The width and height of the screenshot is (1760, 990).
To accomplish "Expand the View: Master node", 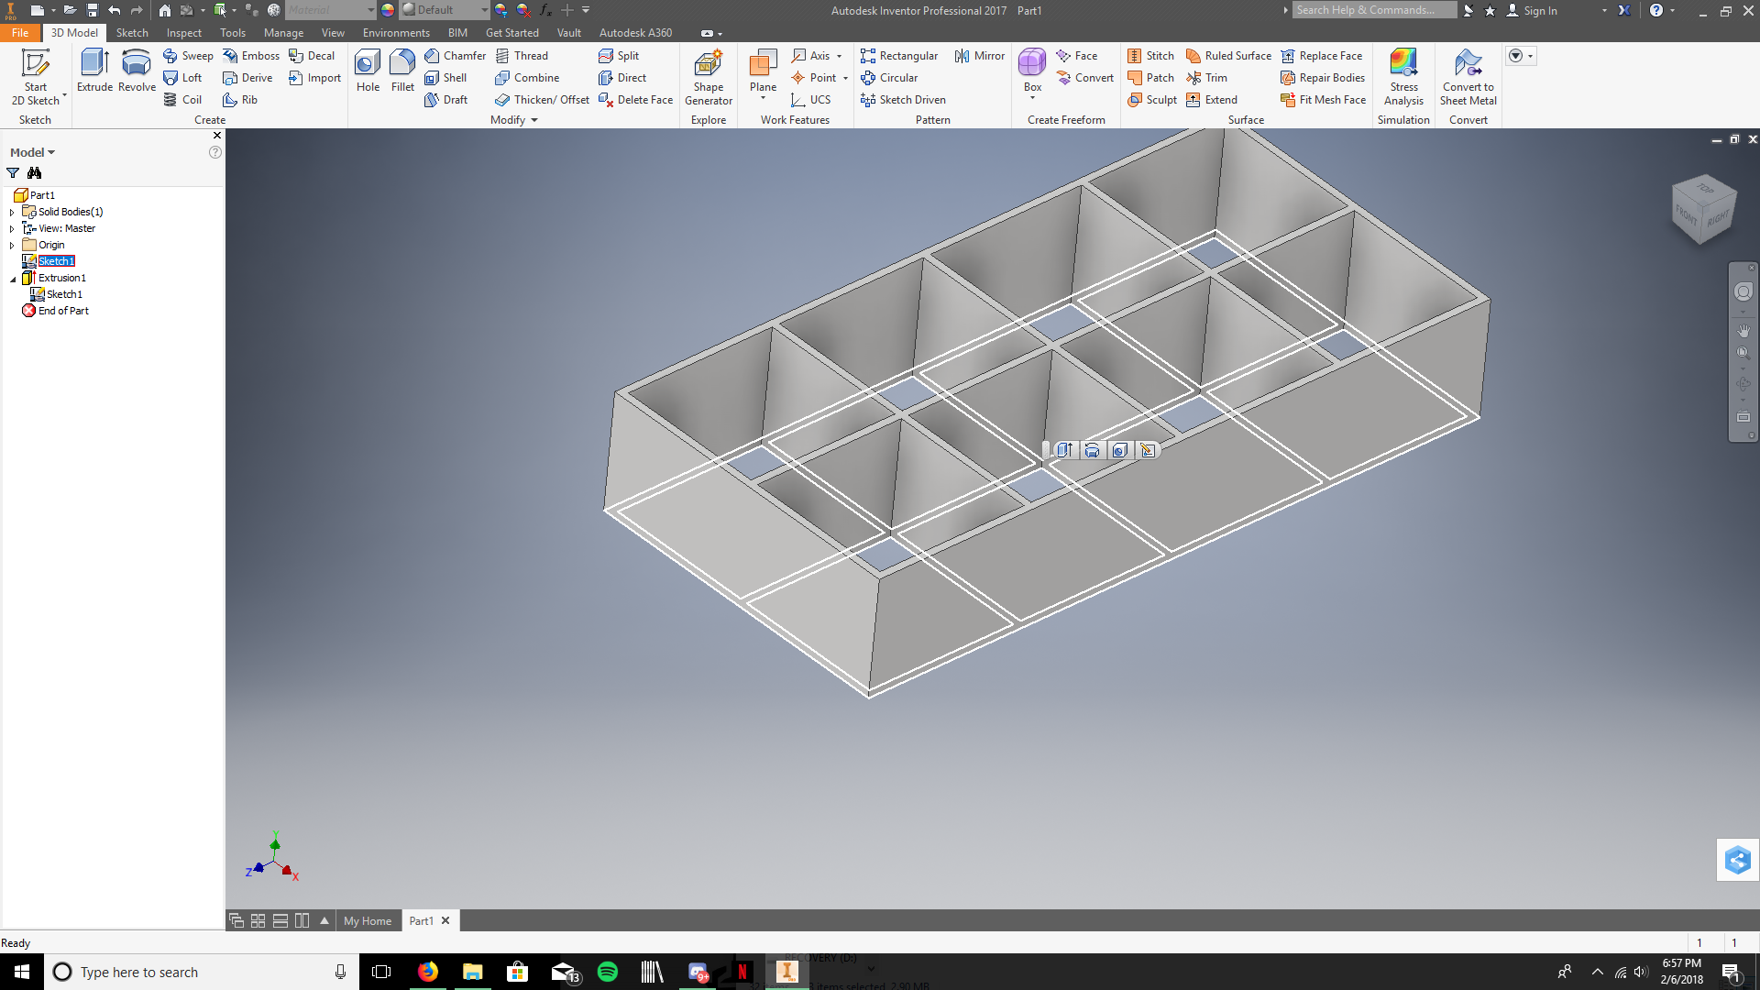I will (12, 228).
